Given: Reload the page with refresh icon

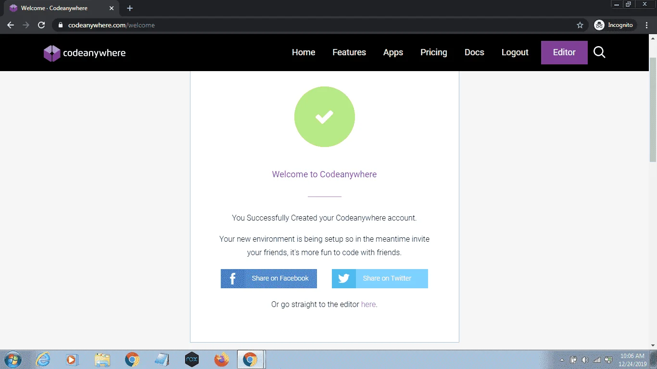Looking at the screenshot, I should 41,25.
